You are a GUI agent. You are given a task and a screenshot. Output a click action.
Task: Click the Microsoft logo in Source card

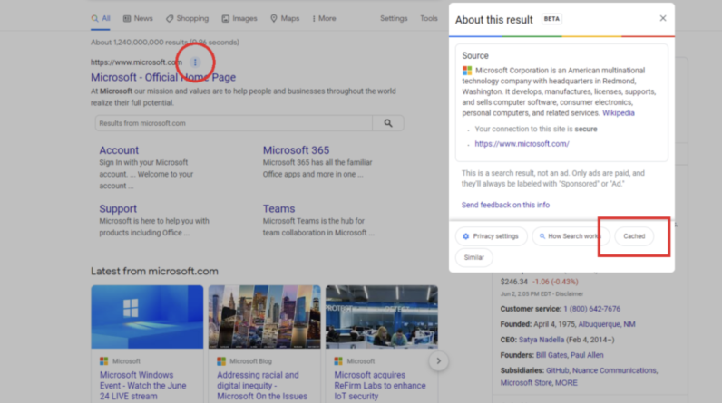tap(467, 71)
